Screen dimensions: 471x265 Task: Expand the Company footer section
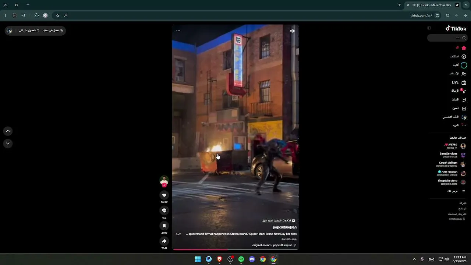point(463,203)
